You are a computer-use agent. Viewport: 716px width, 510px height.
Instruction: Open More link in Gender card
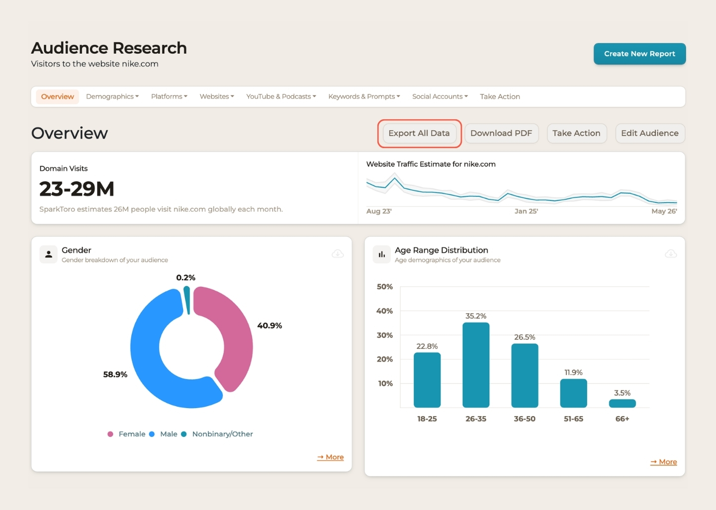pyautogui.click(x=330, y=457)
